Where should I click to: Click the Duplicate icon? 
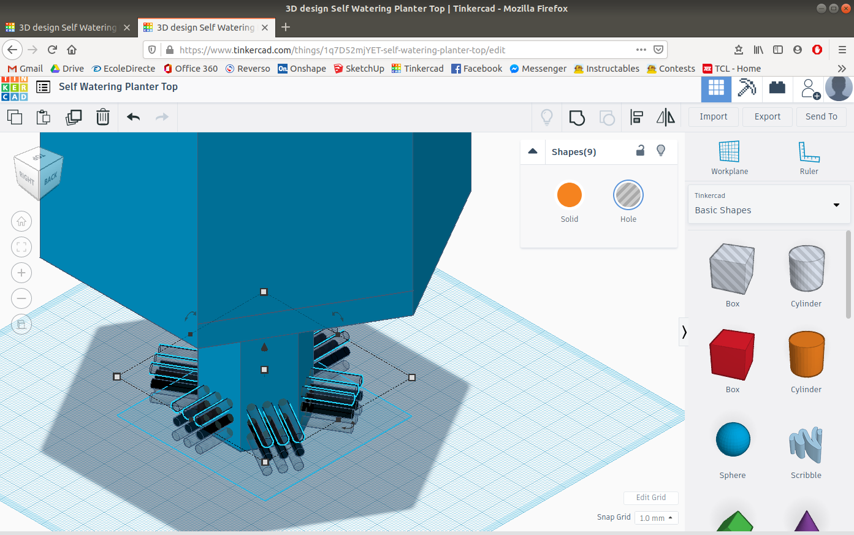tap(74, 116)
